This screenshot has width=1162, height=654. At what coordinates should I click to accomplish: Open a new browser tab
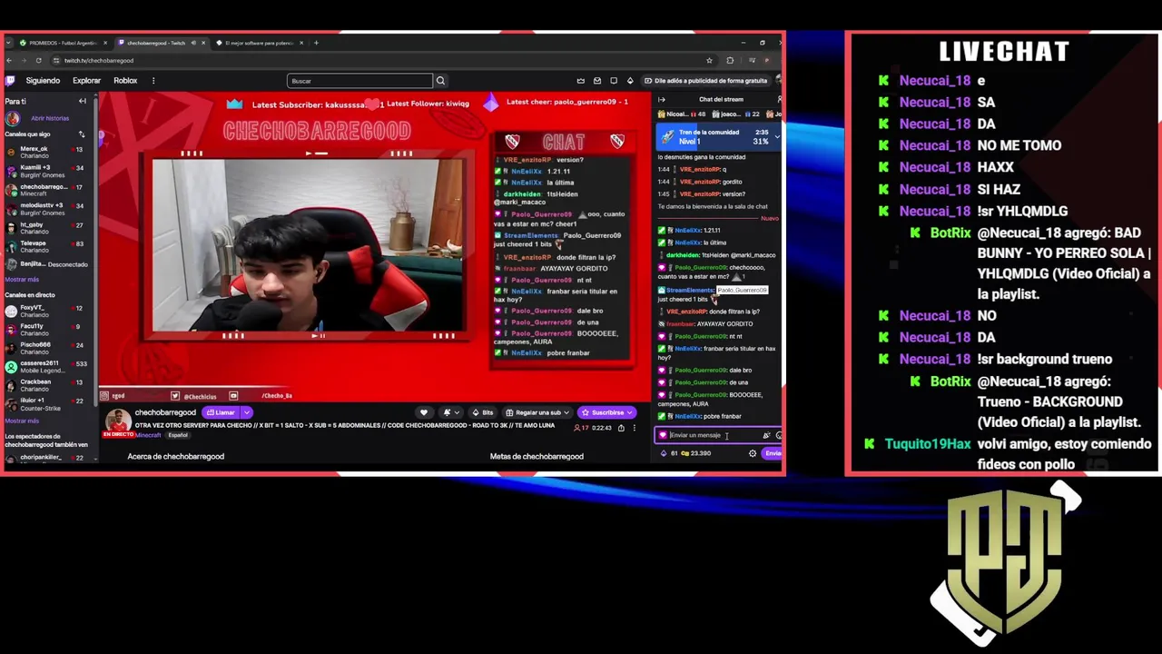pyautogui.click(x=316, y=43)
